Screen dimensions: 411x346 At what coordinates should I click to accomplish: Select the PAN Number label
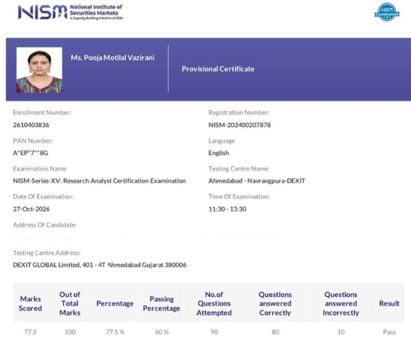[33, 141]
